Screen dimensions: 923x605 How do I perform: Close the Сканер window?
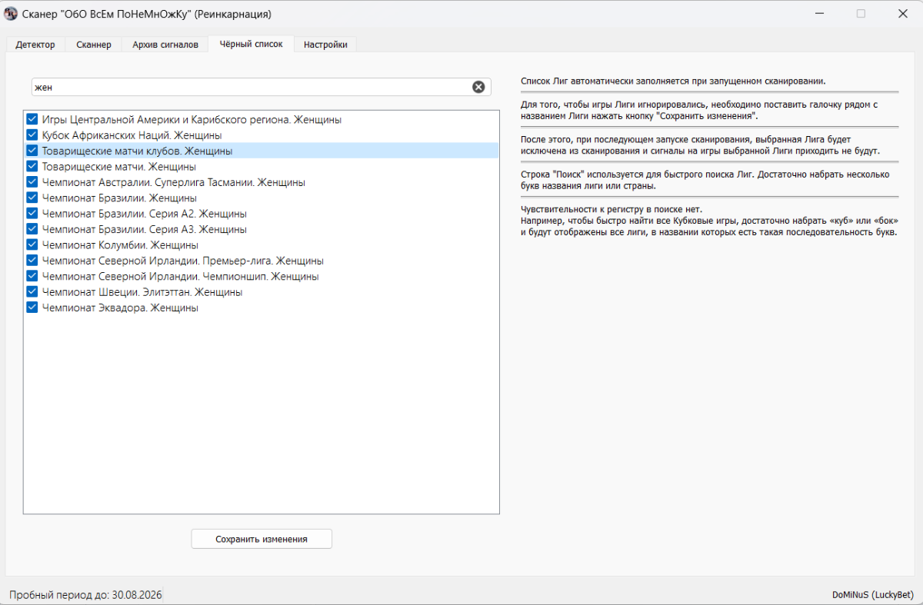(x=902, y=14)
